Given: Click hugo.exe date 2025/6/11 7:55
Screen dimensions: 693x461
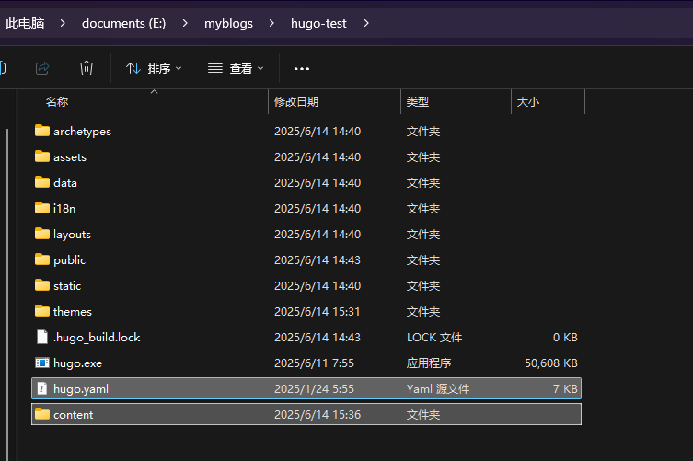Looking at the screenshot, I should [314, 363].
